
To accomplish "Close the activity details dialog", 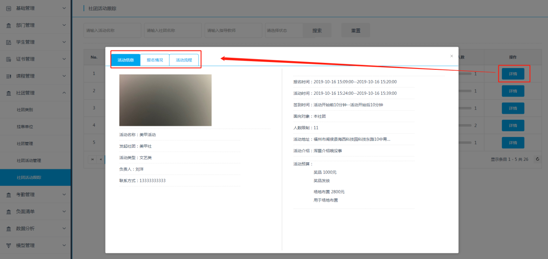I will tap(452, 56).
